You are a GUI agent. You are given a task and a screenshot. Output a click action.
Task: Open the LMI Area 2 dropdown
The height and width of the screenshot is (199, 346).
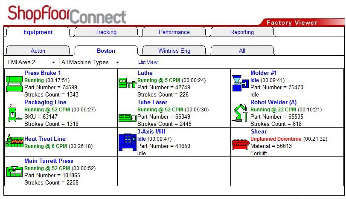[32, 62]
